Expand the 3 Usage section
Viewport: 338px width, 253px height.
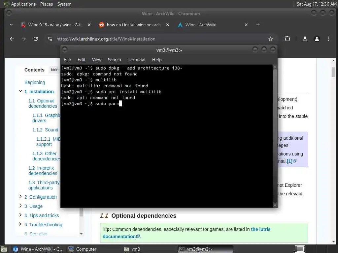point(20,206)
